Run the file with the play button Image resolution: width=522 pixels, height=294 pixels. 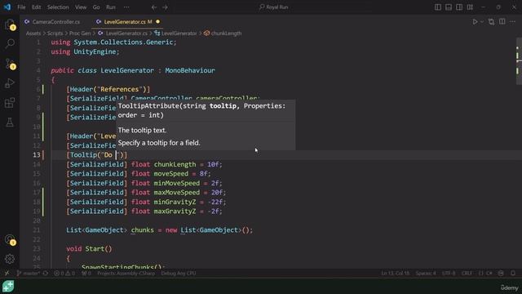[x=475, y=22]
